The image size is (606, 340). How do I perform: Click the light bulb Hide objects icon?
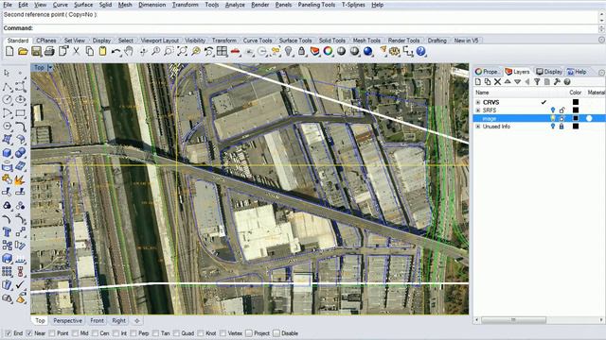pos(288,51)
